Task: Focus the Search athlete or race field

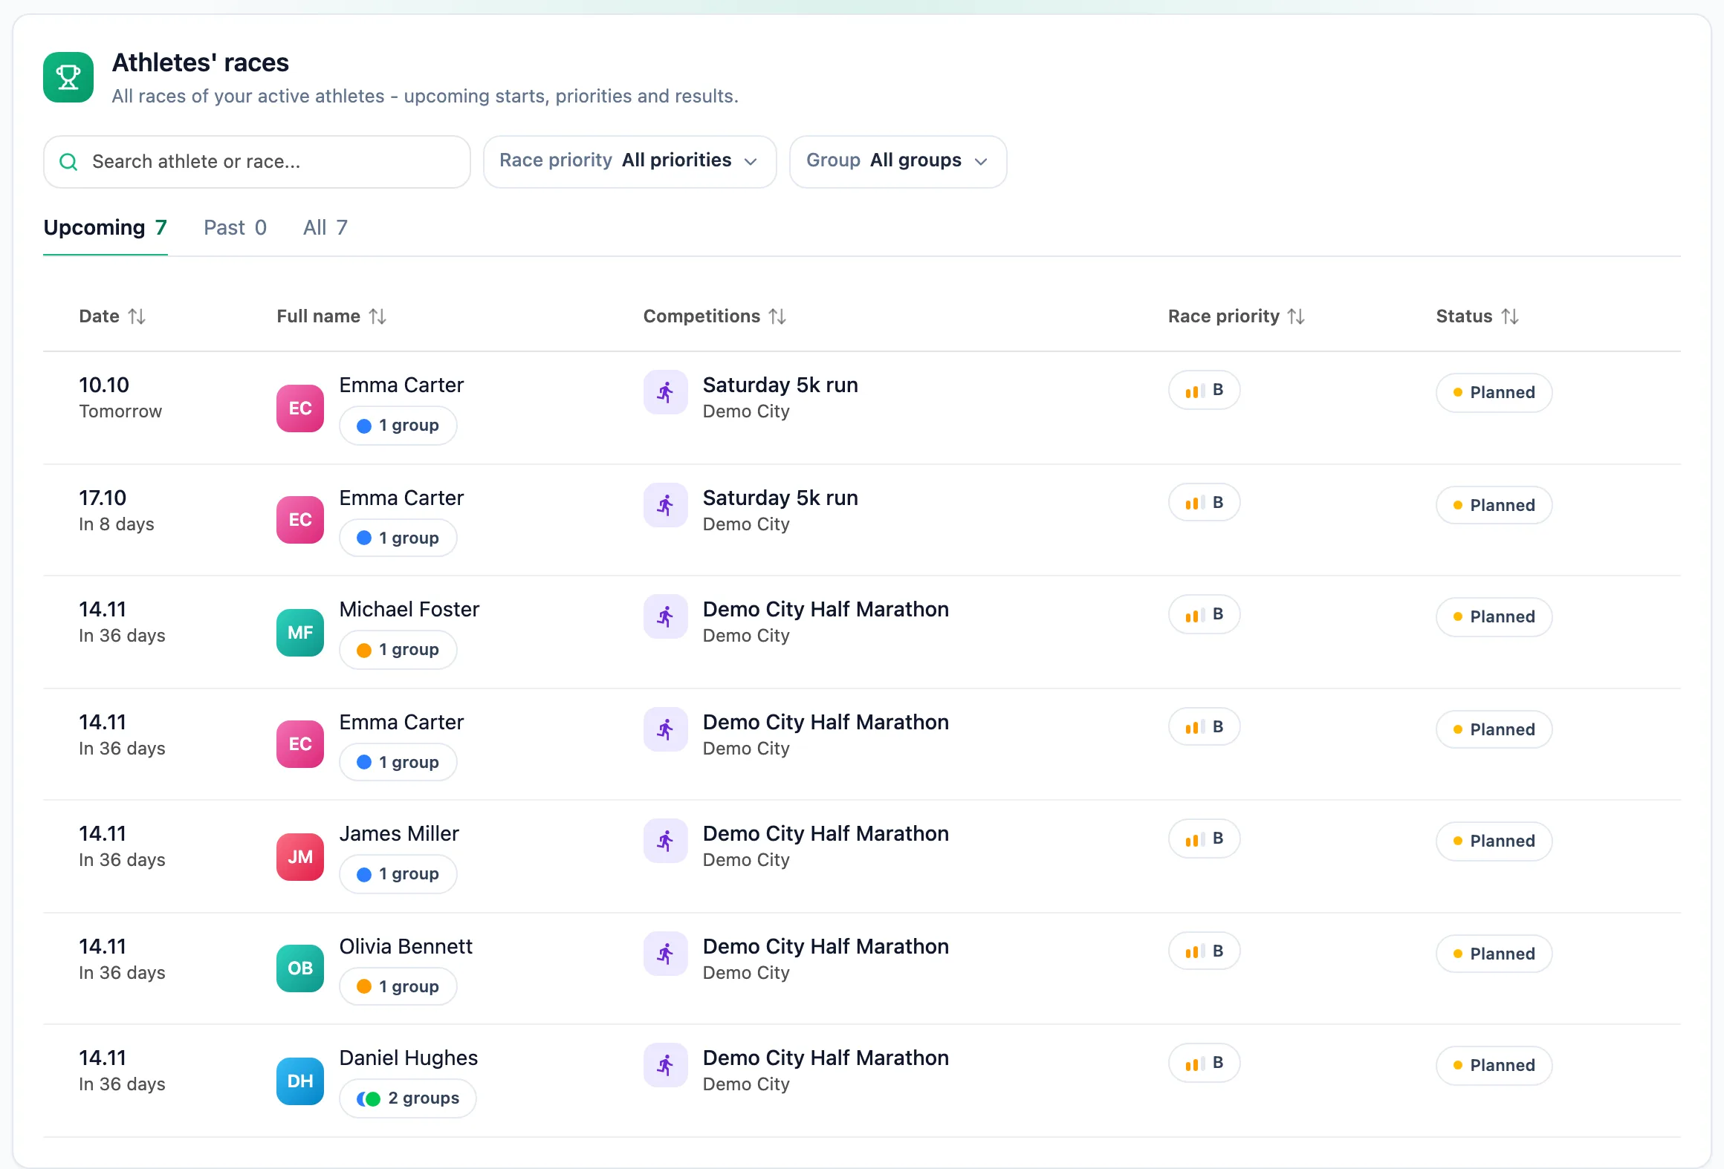Action: (257, 161)
